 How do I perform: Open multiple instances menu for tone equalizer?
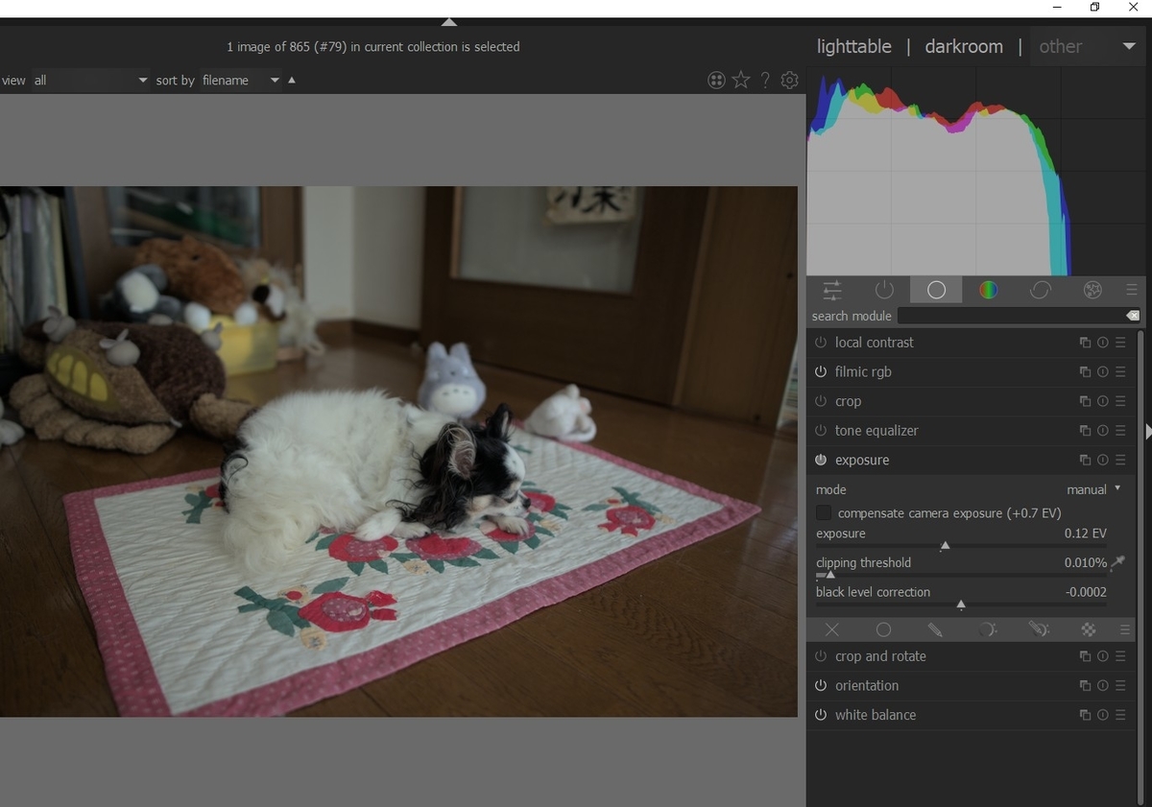tap(1085, 431)
